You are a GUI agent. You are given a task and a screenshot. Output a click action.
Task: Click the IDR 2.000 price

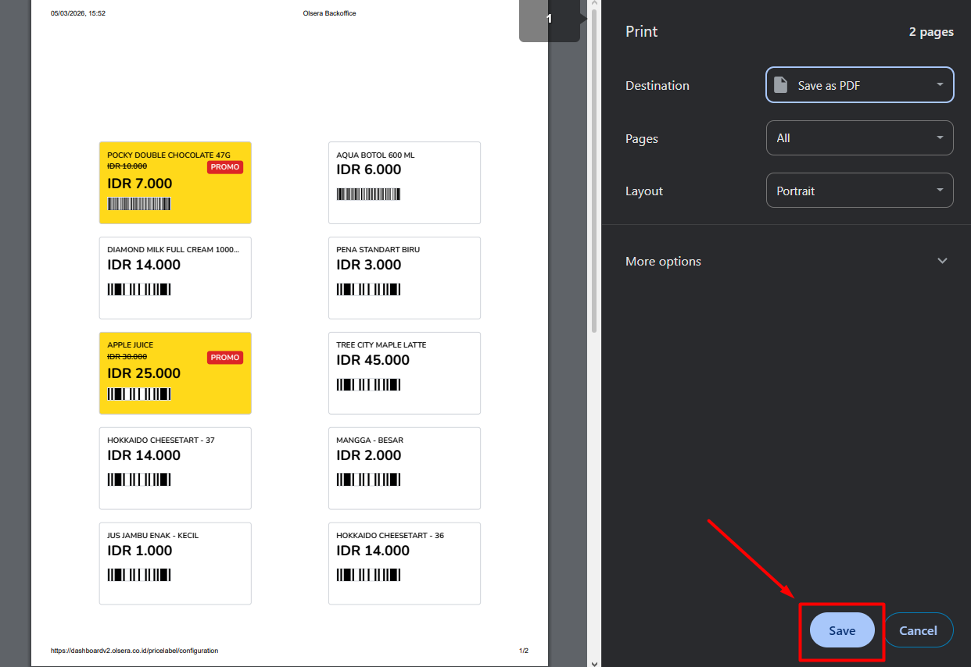coord(369,455)
